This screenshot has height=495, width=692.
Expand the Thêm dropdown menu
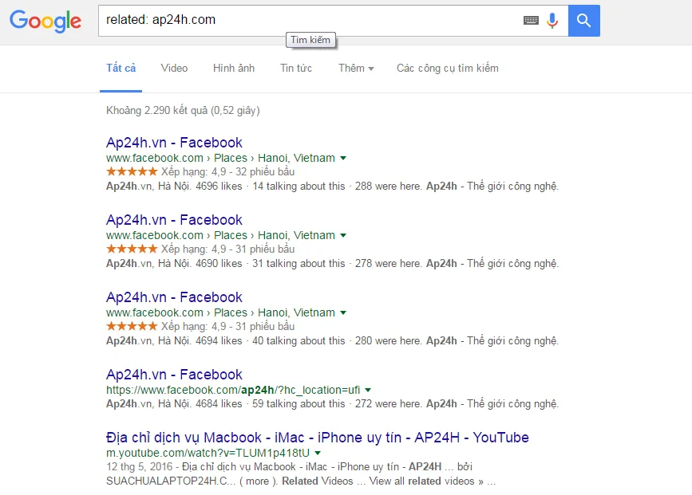(355, 69)
